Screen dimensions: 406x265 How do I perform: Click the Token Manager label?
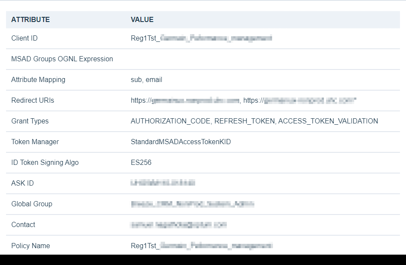(x=35, y=142)
